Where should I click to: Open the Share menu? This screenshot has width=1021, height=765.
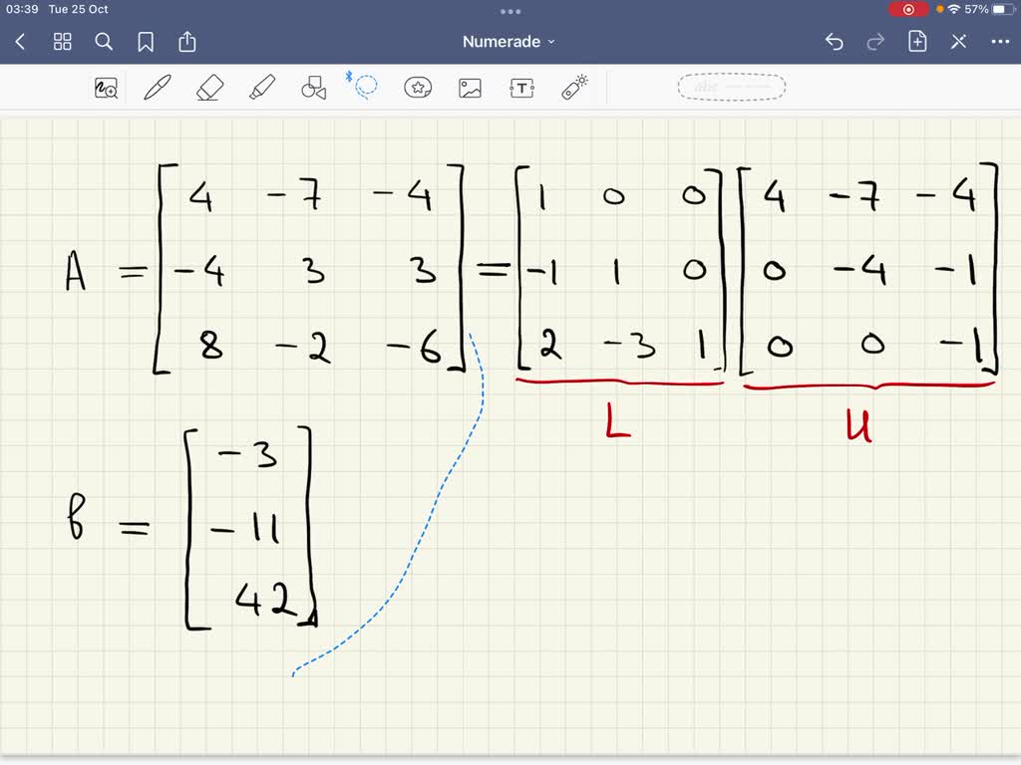point(187,42)
